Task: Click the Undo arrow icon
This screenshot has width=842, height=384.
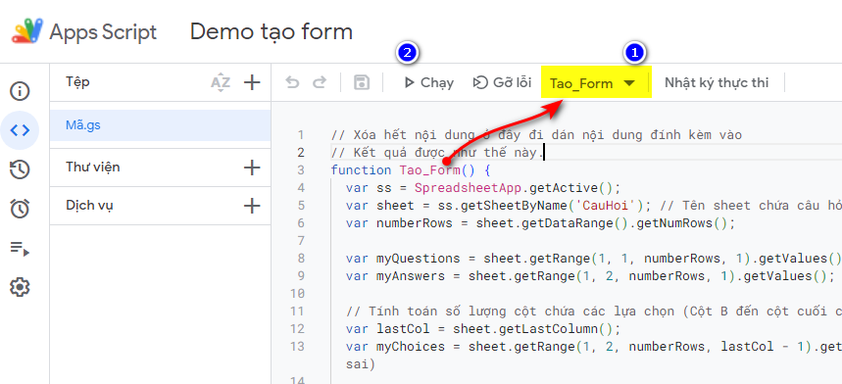Action: click(292, 82)
